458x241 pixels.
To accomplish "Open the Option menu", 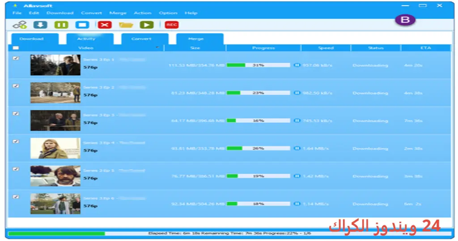I will tap(168, 13).
